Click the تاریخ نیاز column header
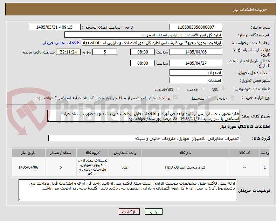 28,153
